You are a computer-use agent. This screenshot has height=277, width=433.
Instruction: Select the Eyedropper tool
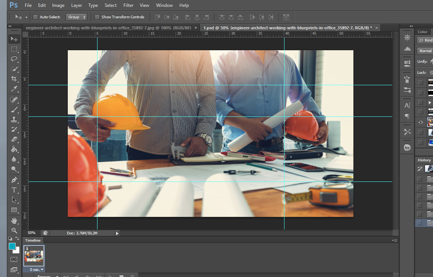coord(14,89)
